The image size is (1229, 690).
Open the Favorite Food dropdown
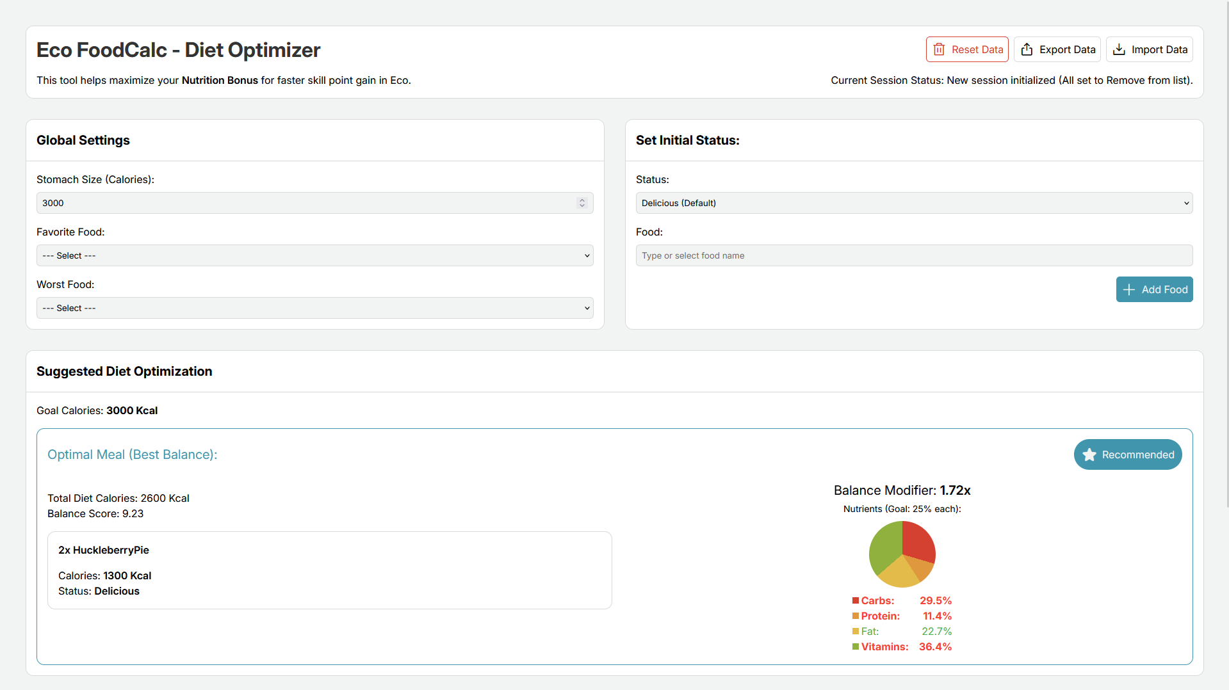pos(314,255)
